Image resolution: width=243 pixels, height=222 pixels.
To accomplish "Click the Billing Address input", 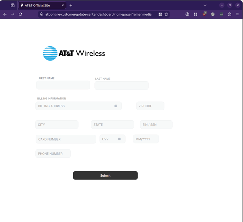I will click(x=78, y=106).
